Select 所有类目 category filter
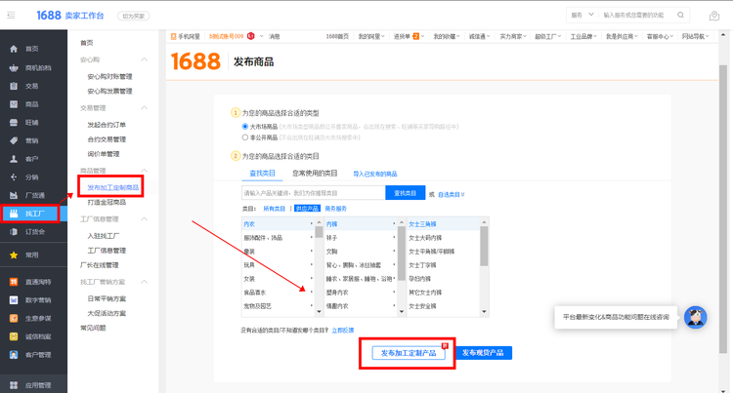Image resolution: width=733 pixels, height=393 pixels. click(274, 209)
